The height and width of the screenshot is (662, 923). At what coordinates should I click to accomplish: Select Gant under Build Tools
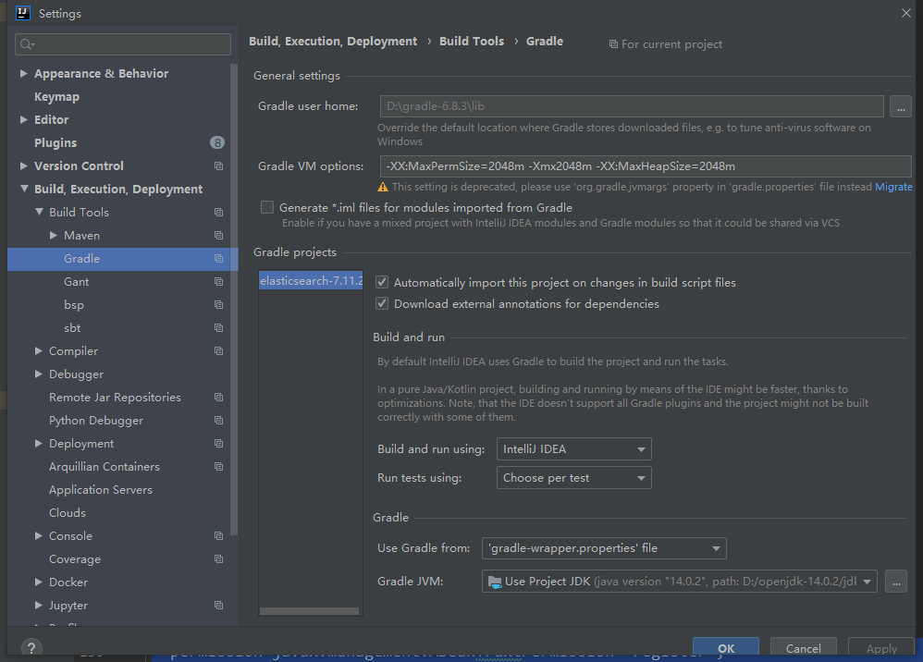[x=77, y=282]
